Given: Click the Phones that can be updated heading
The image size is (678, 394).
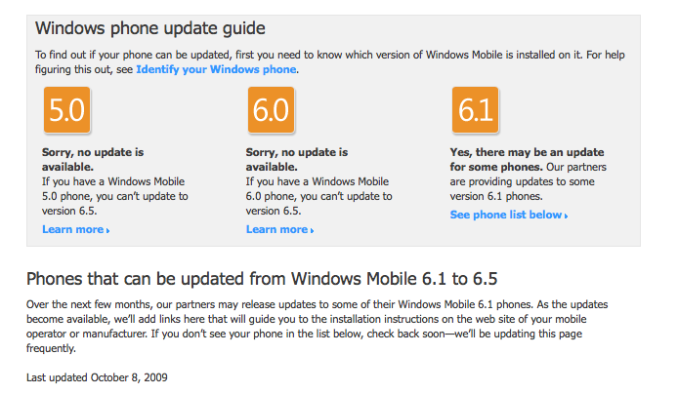Looking at the screenshot, I should (x=262, y=279).
